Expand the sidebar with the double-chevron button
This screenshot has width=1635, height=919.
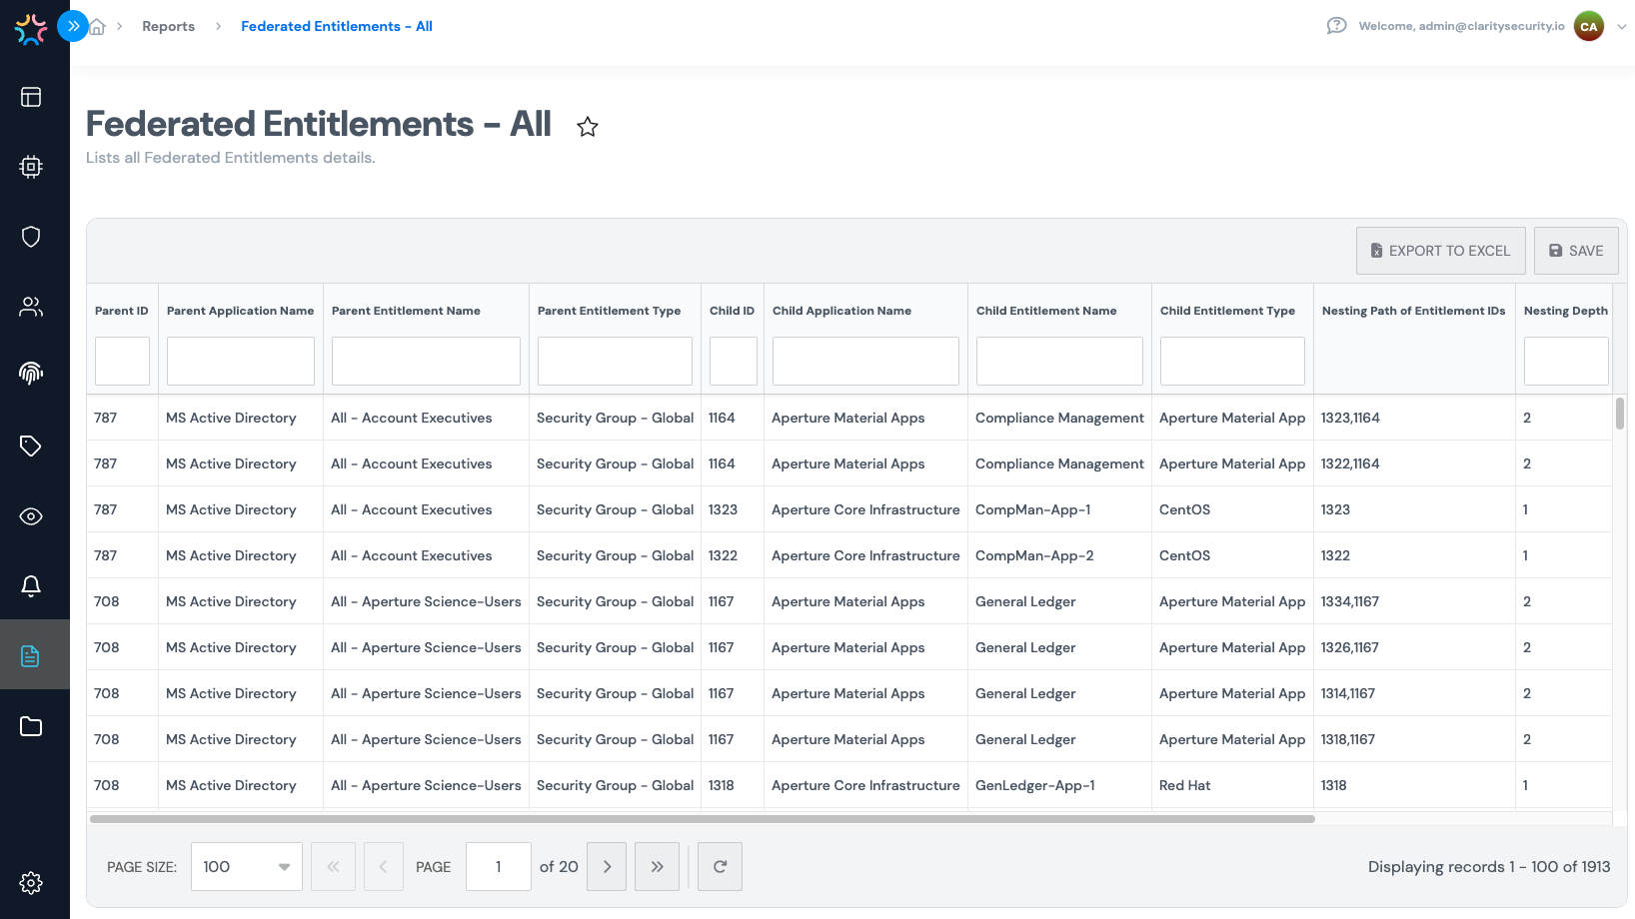(x=73, y=26)
